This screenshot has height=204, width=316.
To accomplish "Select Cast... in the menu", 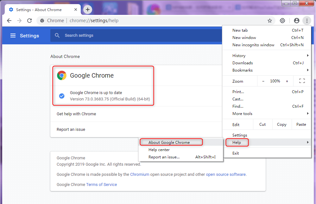I will (267, 99).
